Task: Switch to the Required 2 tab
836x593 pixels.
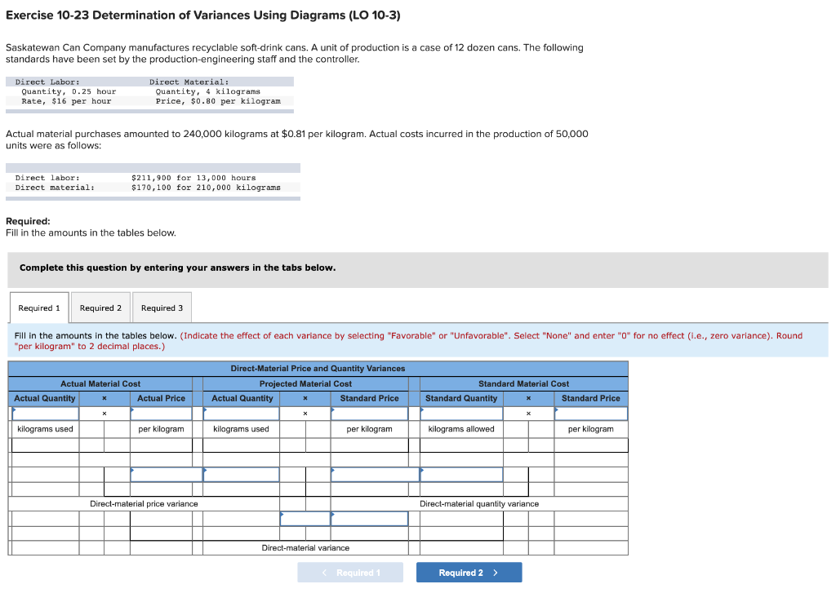Action: pos(100,308)
